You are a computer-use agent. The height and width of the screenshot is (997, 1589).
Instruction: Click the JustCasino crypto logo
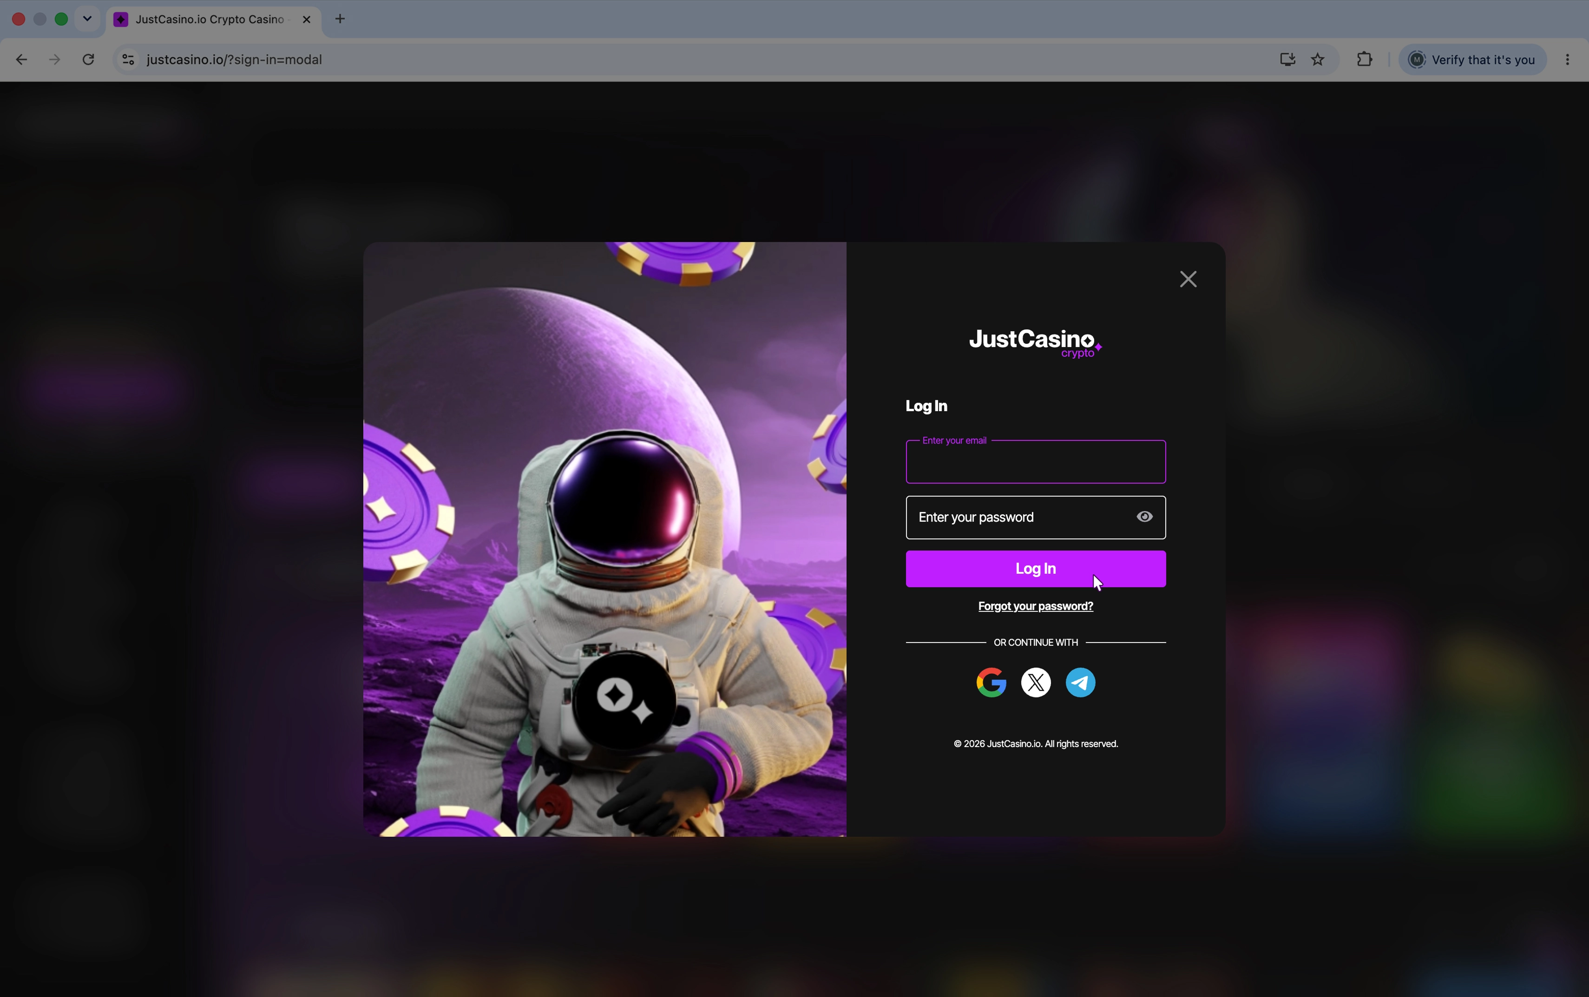point(1036,343)
